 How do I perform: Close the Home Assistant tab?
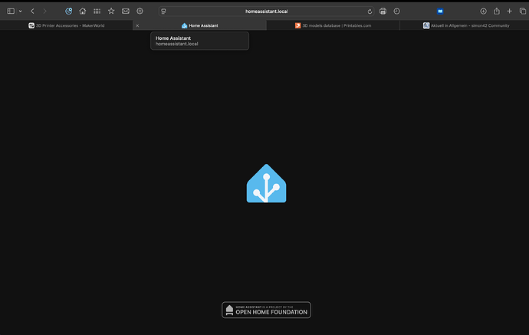coord(137,25)
